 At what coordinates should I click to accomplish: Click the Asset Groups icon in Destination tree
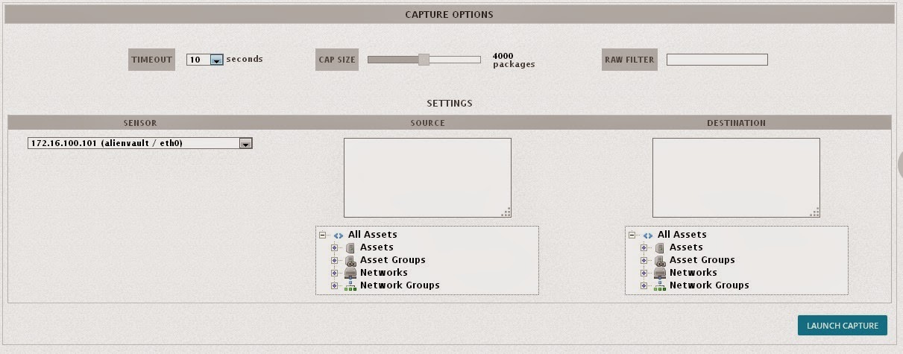click(660, 260)
